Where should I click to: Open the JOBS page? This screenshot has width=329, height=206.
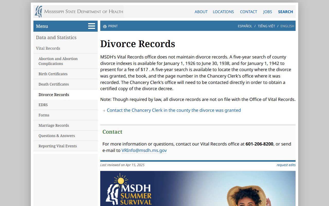[x=268, y=12]
